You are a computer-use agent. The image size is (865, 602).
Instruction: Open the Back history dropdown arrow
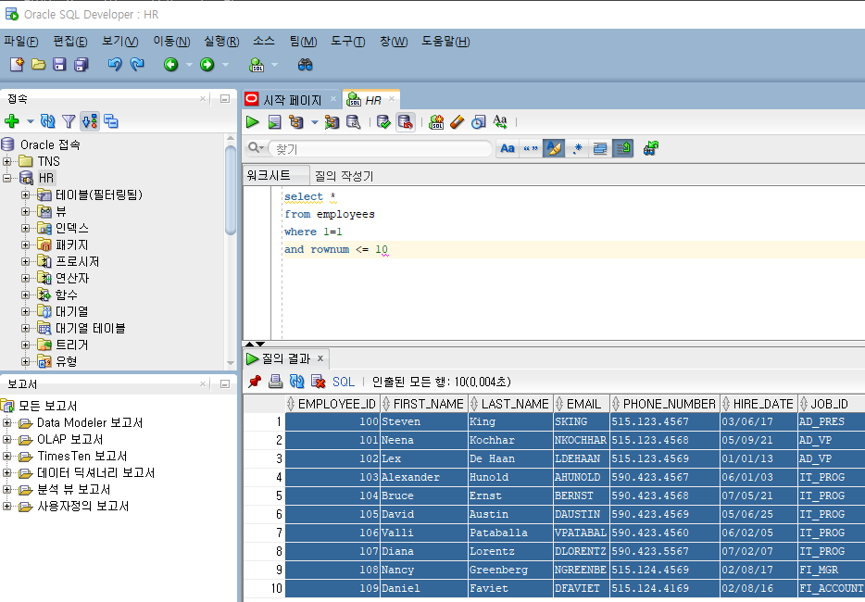click(x=189, y=65)
